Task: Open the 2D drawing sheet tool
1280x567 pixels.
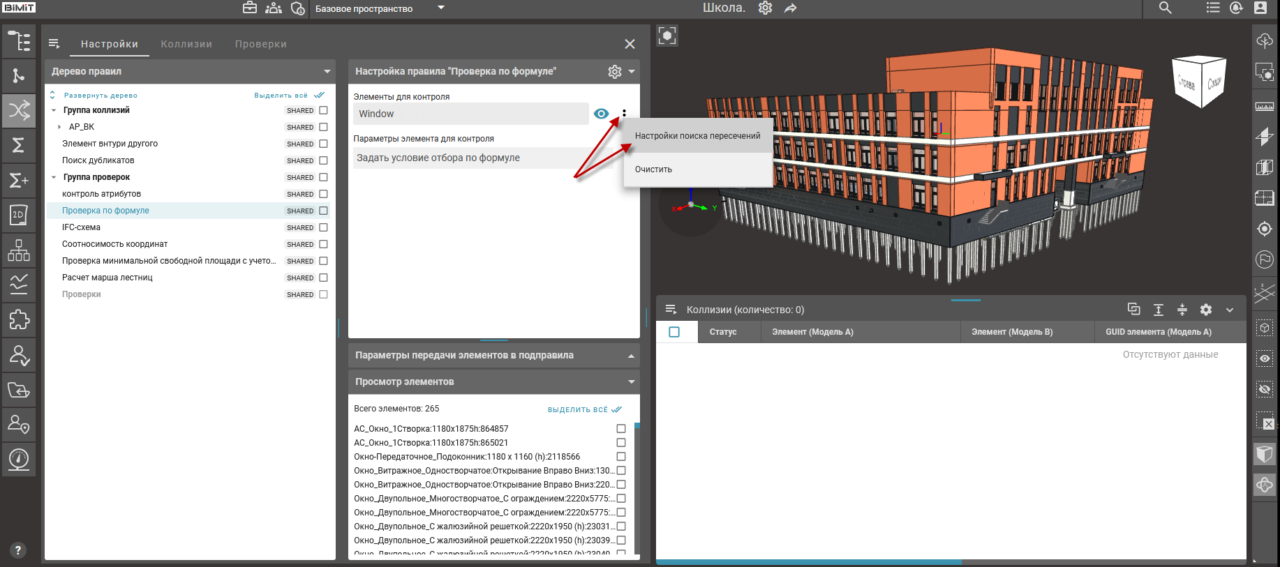Action: pyautogui.click(x=19, y=215)
